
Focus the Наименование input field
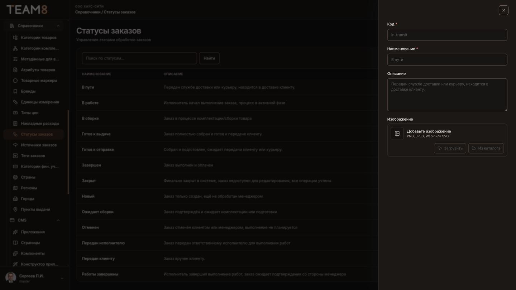coord(447,59)
